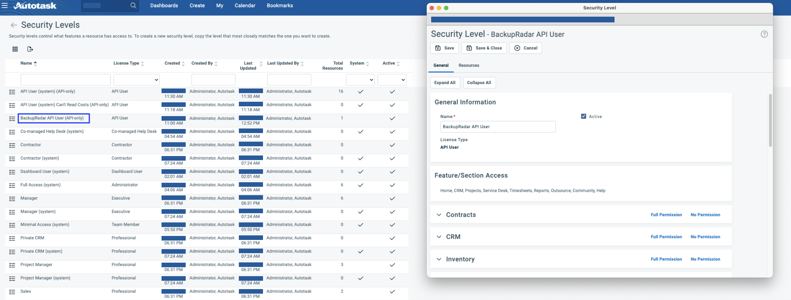Set Full Permission for CRM

tap(666, 237)
